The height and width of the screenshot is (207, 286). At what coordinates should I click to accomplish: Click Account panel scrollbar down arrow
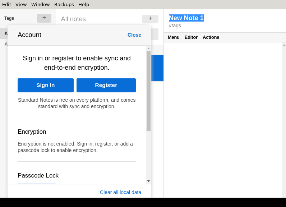148,181
